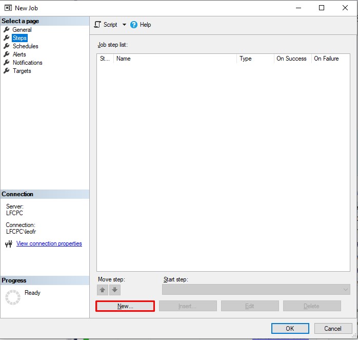Viewport: 358px width, 340px height.
Task: Switch to the Notifications page
Action: click(x=27, y=63)
